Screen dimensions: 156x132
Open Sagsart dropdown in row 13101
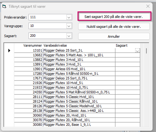[137, 51]
